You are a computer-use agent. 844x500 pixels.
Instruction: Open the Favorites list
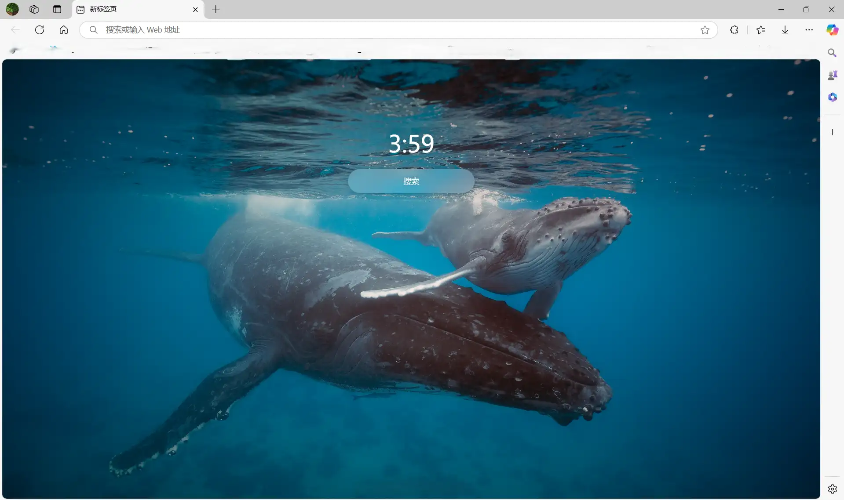761,30
